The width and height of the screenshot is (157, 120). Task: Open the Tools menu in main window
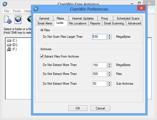pos(17,11)
